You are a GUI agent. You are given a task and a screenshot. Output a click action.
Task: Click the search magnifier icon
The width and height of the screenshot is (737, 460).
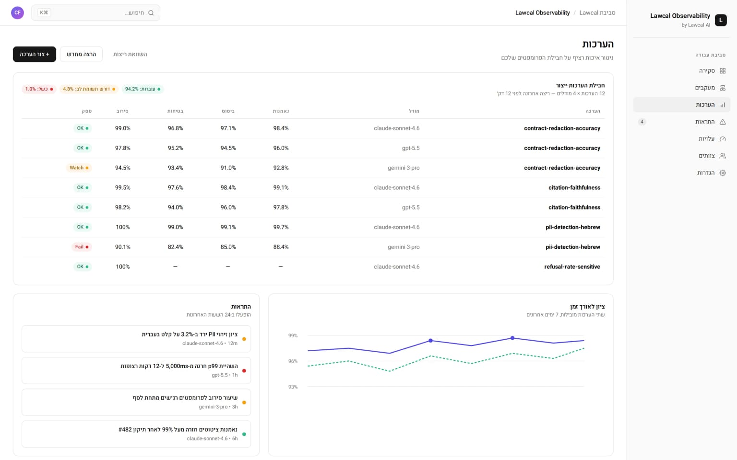tap(151, 13)
